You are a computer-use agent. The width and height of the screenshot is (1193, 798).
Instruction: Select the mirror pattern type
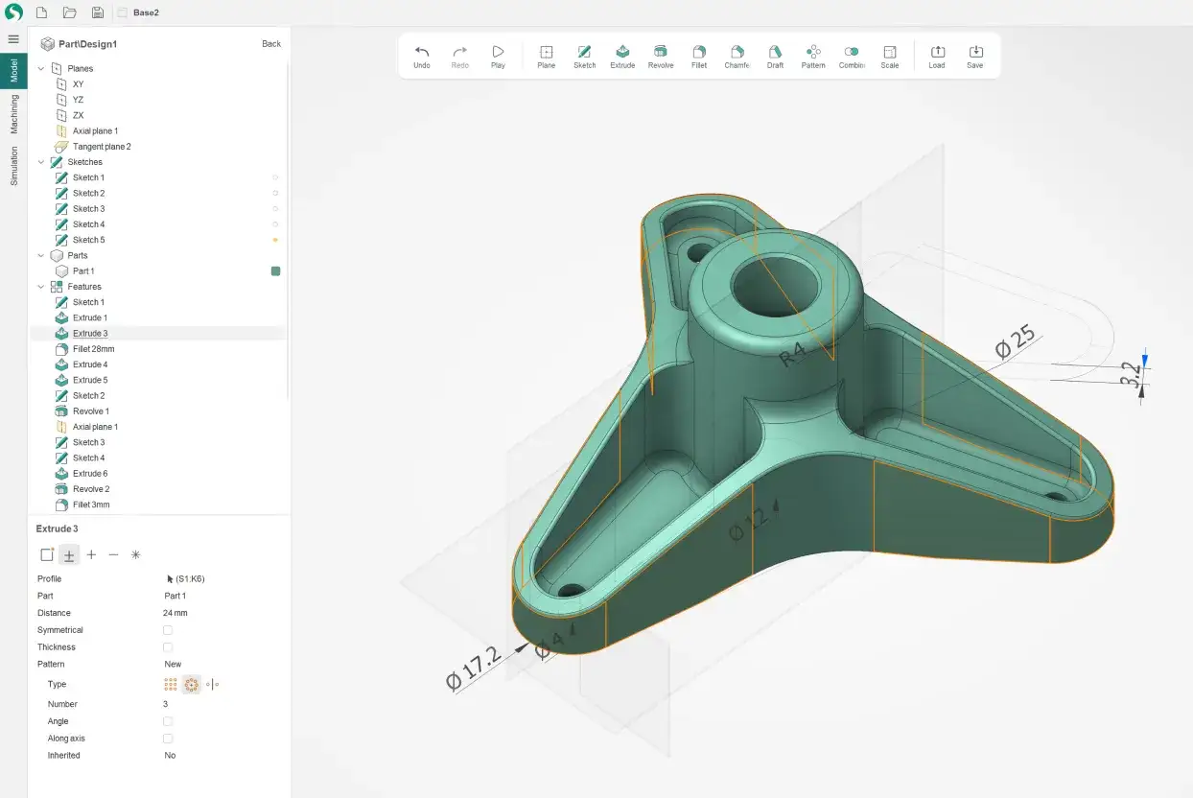(213, 684)
